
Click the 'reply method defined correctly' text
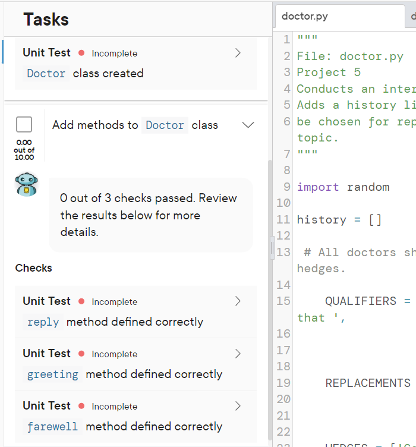point(134,322)
